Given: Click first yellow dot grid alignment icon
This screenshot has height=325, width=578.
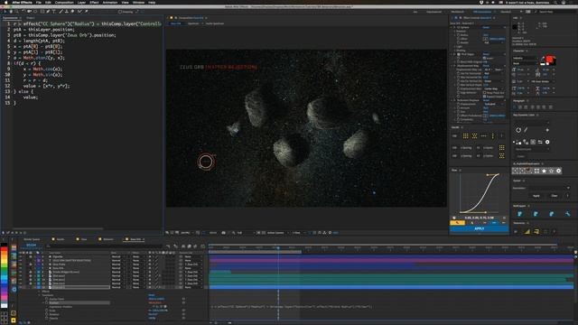Looking at the screenshot, I should coord(466,136).
